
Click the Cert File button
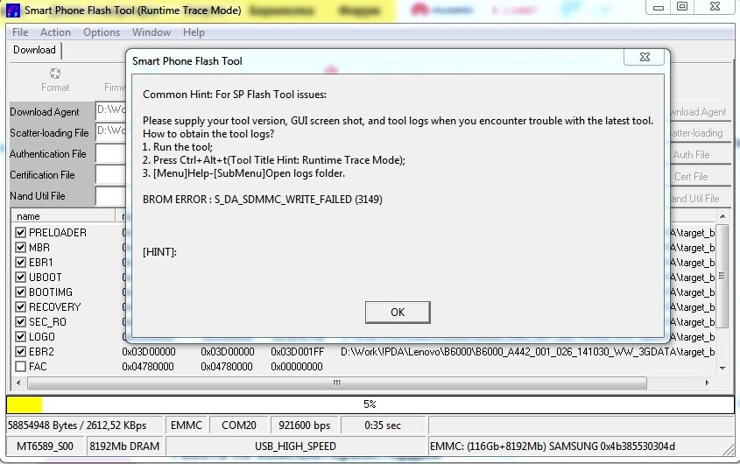tap(701, 177)
